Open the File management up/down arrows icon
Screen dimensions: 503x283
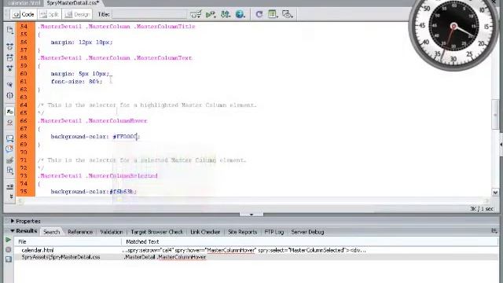[226, 14]
